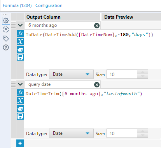Open the Navigation circular arrow icon
The image size is (161, 148).
click(x=6, y=30)
